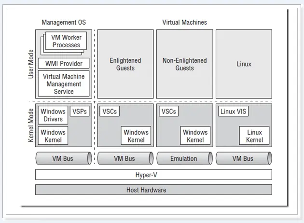This screenshot has width=304, height=223.
Task: Select Windows Kernel under Non-Enlightened Guests
Action: click(x=195, y=136)
